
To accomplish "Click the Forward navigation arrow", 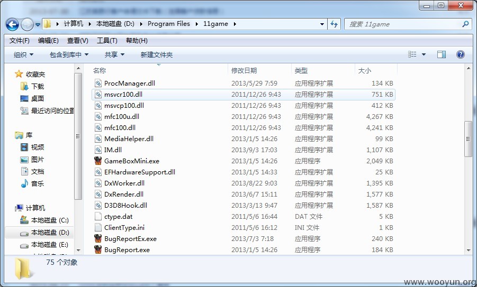I will click(27, 24).
